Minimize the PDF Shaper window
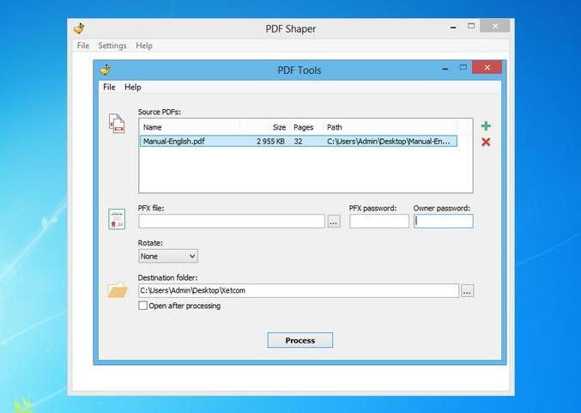 click(453, 27)
